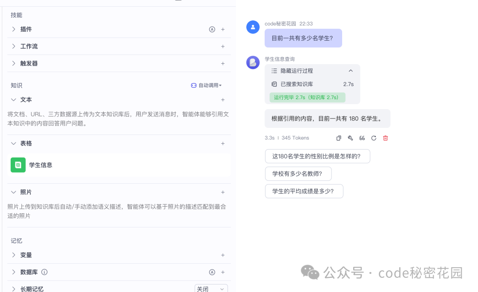Viewport: 478px width, 292px height.
Task: Click the 运行完毕 2.7s status badge
Action: click(307, 97)
